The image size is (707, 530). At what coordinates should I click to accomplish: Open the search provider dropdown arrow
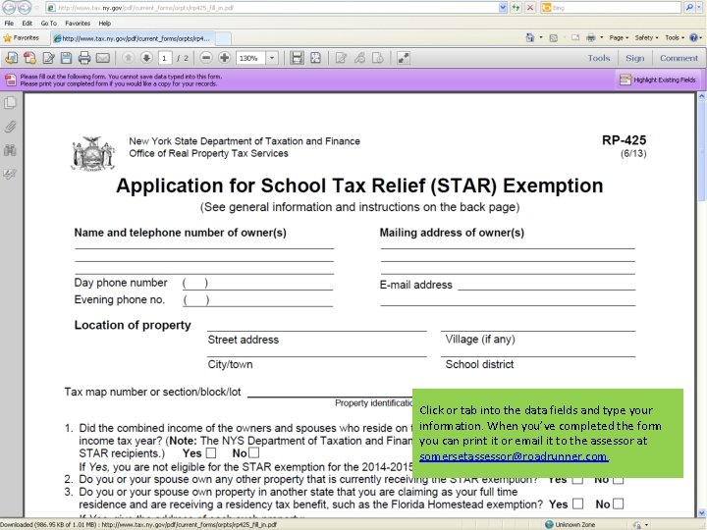tap(701, 7)
